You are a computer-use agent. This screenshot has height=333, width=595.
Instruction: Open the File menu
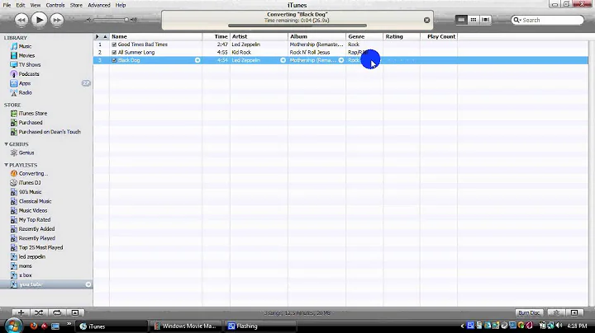[x=7, y=5]
